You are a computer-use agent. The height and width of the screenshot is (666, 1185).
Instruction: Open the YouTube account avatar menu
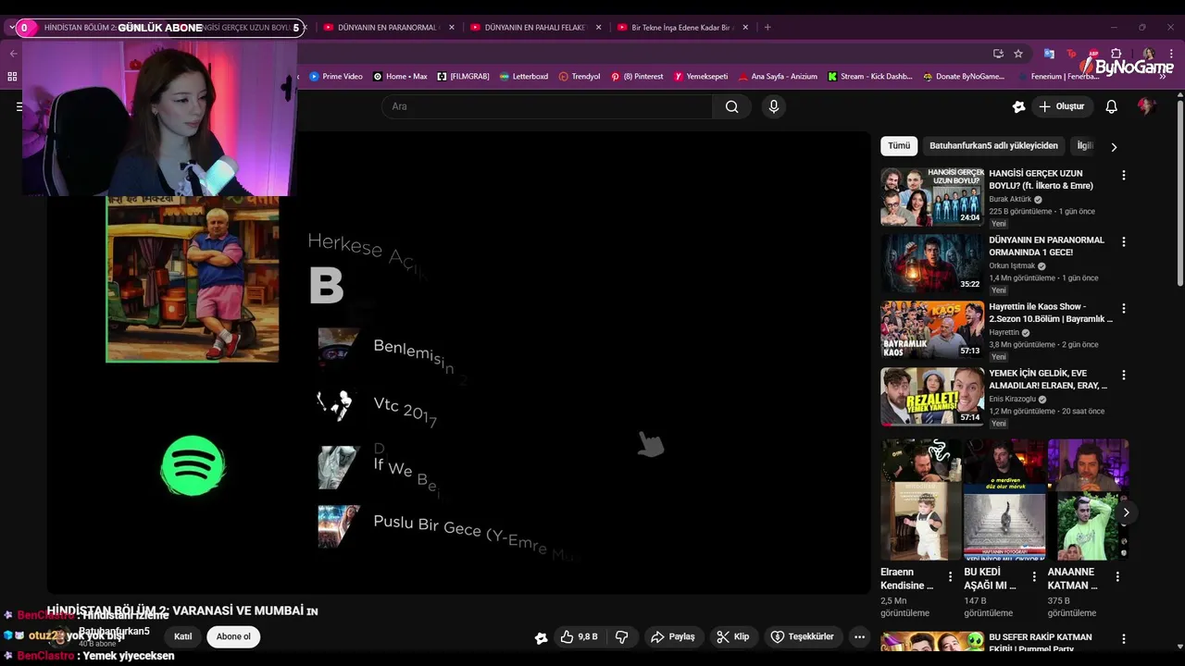coord(1146,106)
